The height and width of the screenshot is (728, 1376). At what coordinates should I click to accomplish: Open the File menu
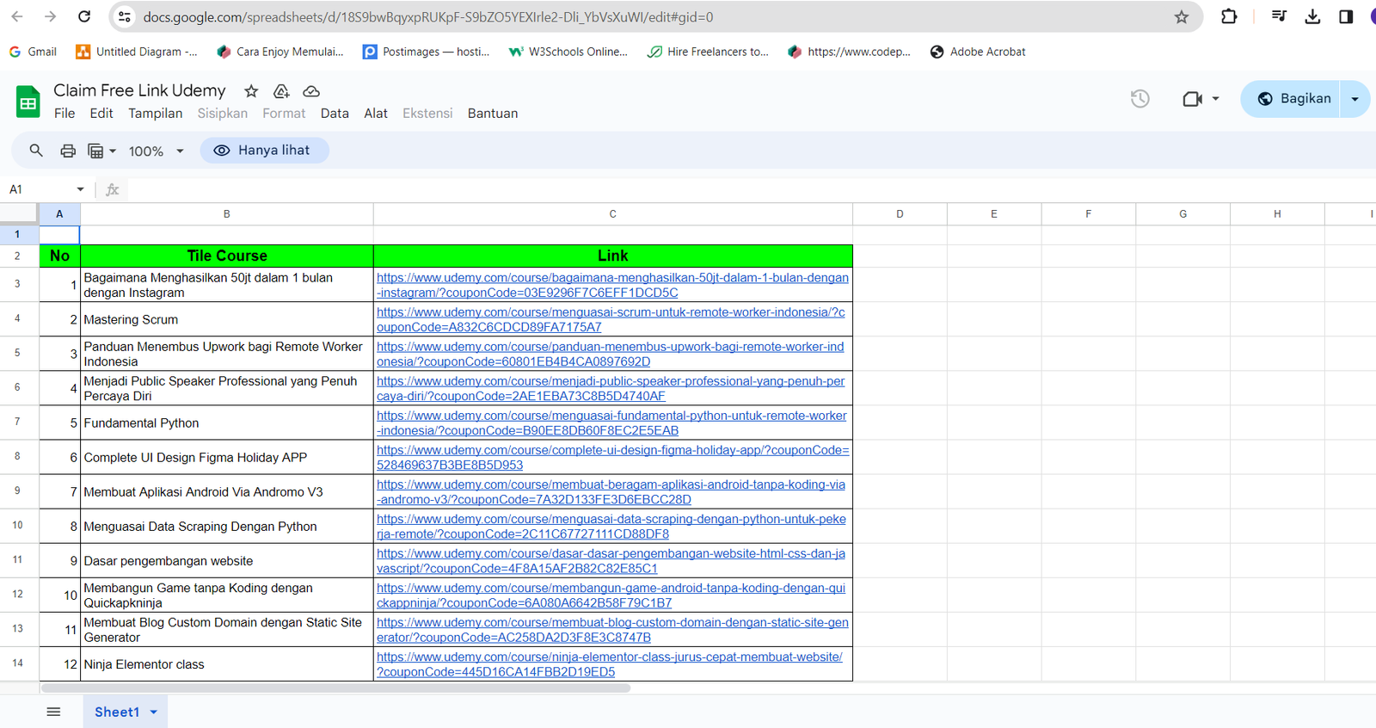64,113
